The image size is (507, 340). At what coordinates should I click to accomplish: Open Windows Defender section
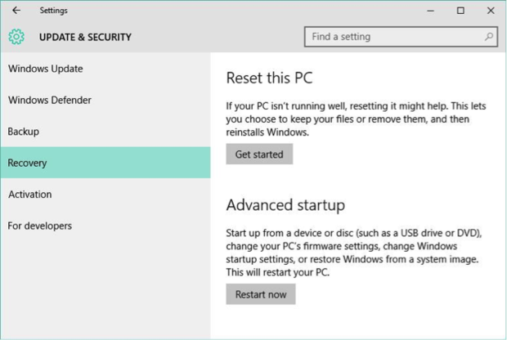pyautogui.click(x=105, y=100)
